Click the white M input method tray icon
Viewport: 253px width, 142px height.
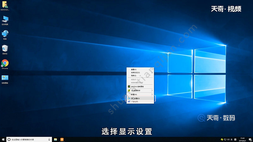[x=235, y=139]
